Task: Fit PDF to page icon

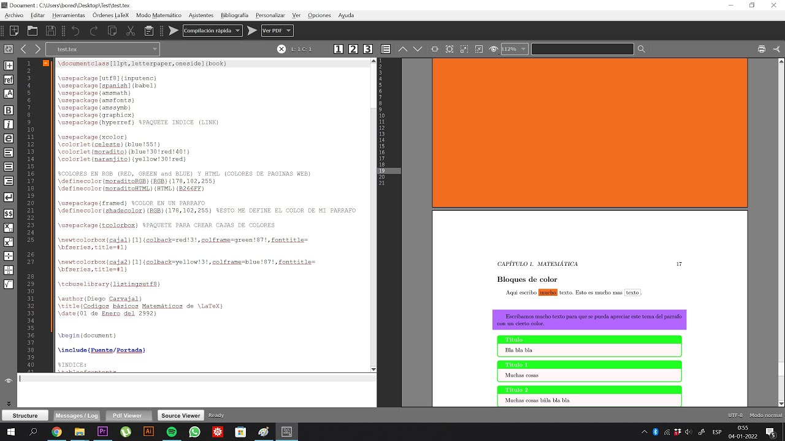Action: click(450, 49)
